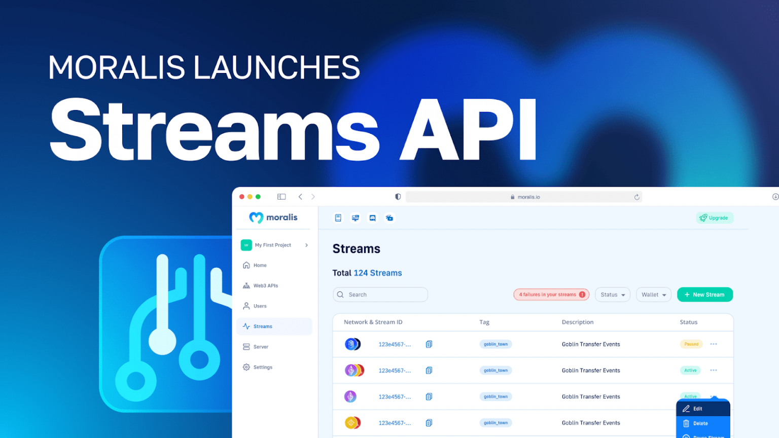Open the Status filter dropdown
The height and width of the screenshot is (438, 779).
[x=612, y=294]
